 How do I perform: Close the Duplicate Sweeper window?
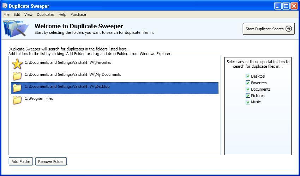coord(294,6)
